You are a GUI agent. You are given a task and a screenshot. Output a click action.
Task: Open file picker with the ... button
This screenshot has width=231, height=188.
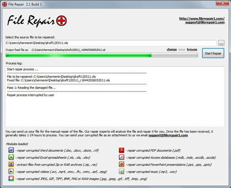pyautogui.click(x=221, y=43)
